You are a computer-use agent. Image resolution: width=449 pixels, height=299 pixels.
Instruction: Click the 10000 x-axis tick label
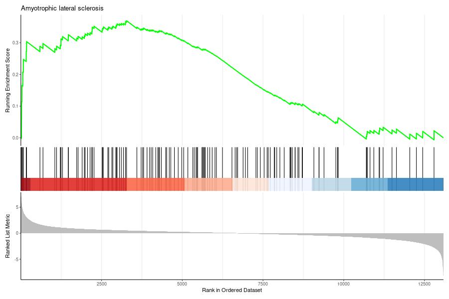tap(343, 284)
